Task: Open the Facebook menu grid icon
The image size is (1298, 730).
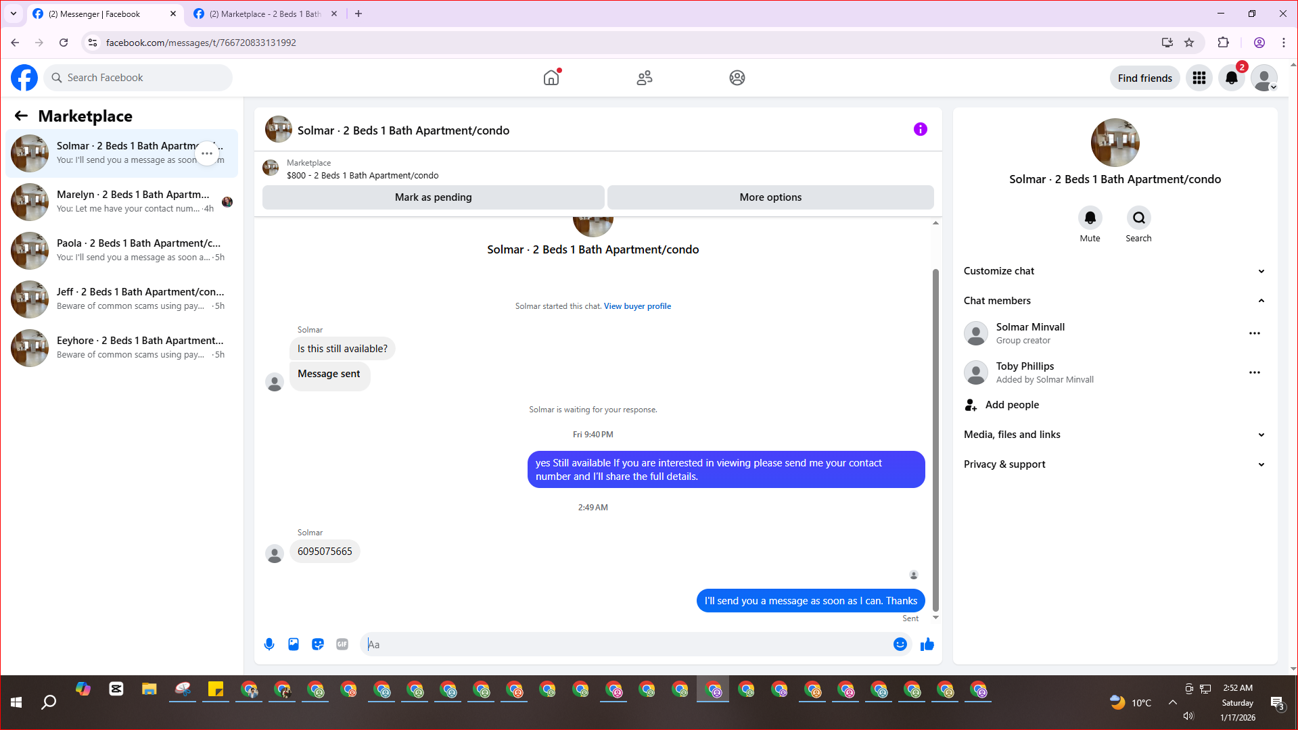Action: 1199,78
